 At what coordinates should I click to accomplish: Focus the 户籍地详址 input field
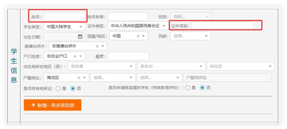pyautogui.click(x=227, y=78)
